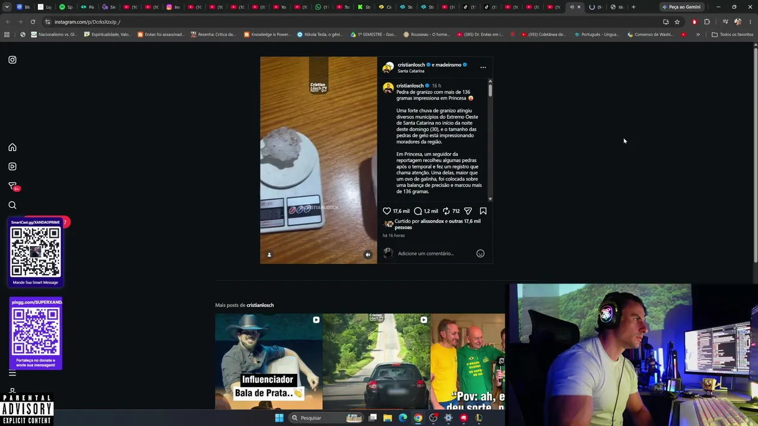Screen dimensions: 758x426
Task: Open the tab search dropdown arrow
Action: pos(7,7)
